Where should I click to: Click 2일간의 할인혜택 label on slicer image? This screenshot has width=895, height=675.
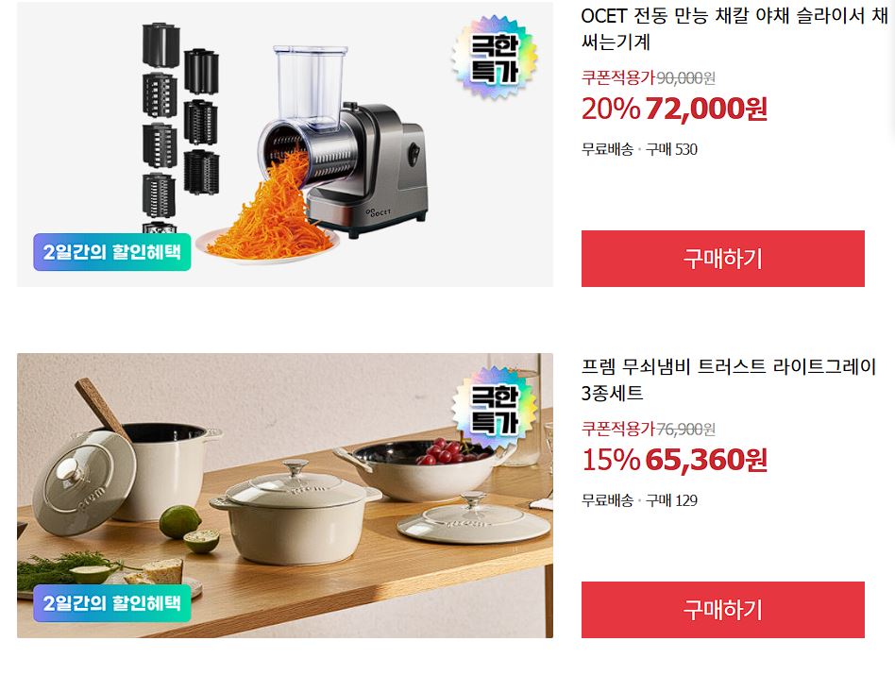(111, 252)
